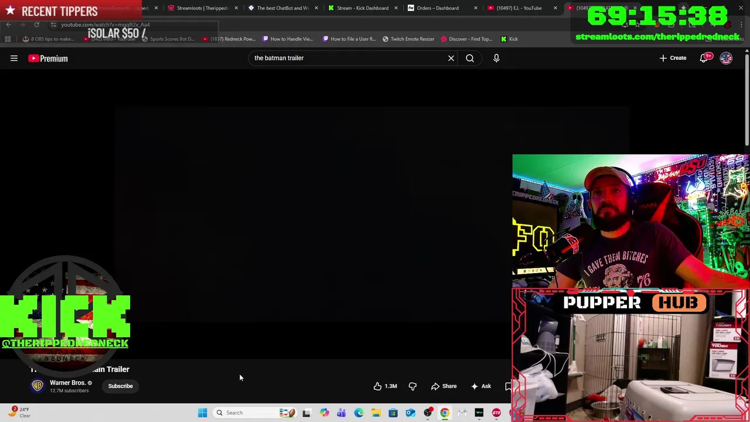750x422 pixels.
Task: Open the red GTS app on the taskbar
Action: pyautogui.click(x=496, y=413)
